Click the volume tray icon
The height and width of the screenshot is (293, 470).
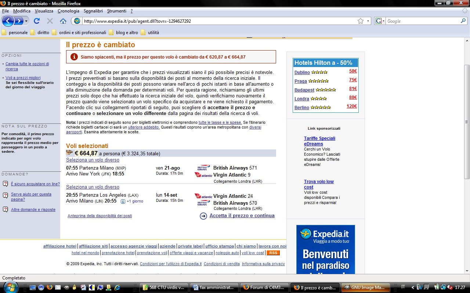pos(450,287)
